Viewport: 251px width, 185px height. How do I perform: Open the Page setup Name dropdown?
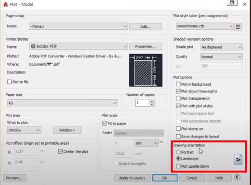[78, 26]
